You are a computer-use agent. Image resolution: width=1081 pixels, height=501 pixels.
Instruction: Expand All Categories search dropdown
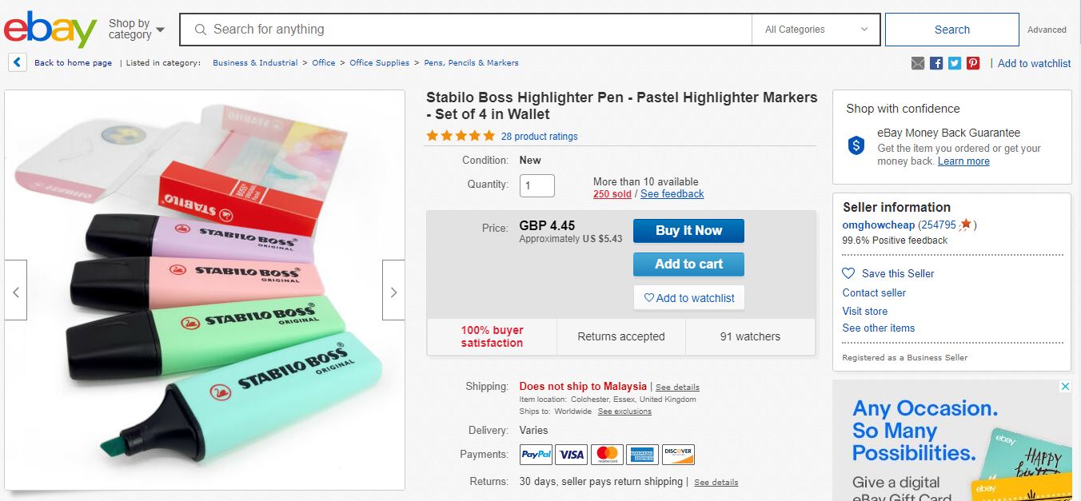(816, 30)
